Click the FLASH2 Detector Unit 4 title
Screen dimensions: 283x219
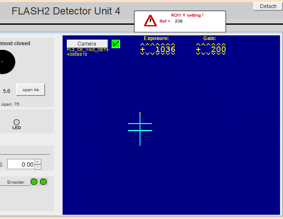[66, 11]
